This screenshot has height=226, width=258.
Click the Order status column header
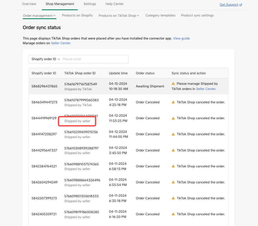[145, 73]
